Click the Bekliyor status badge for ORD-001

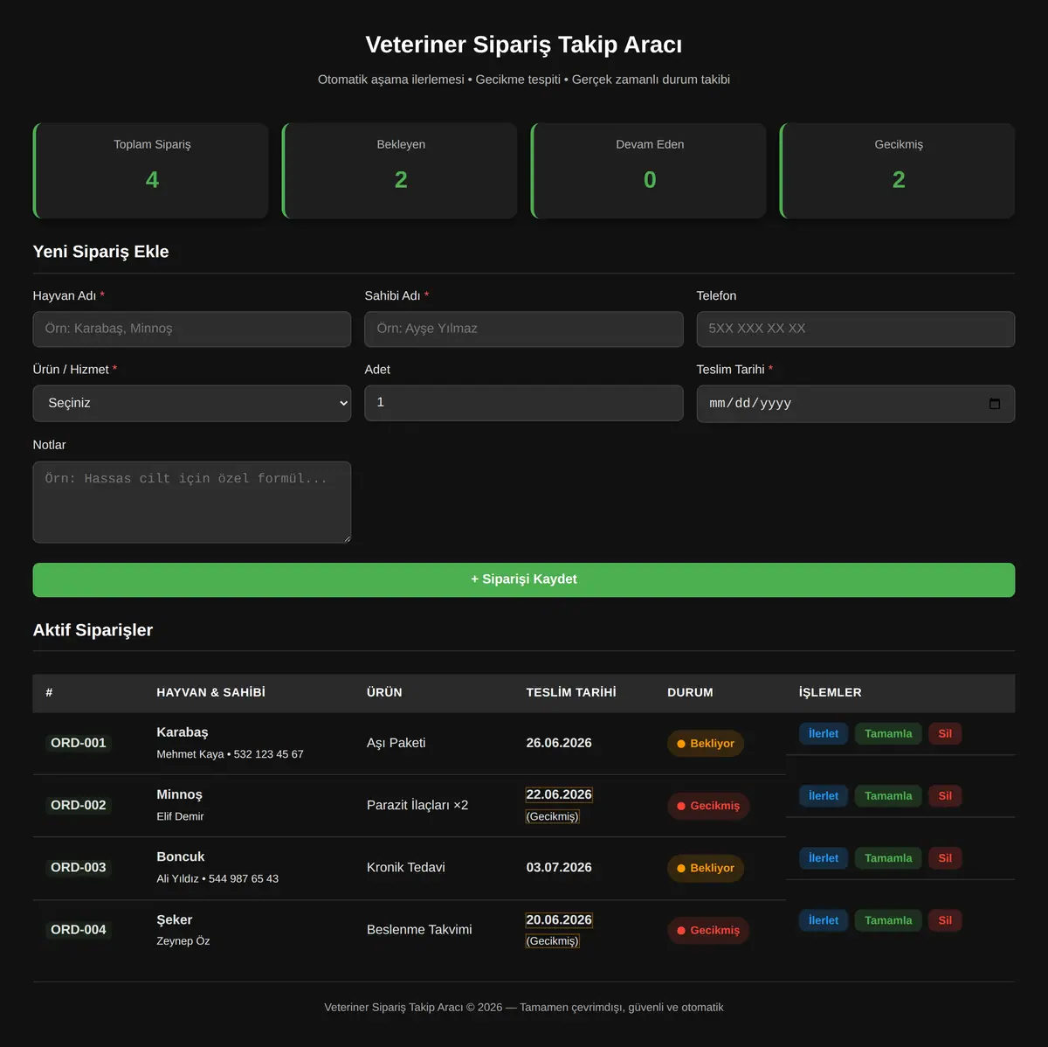tap(706, 744)
